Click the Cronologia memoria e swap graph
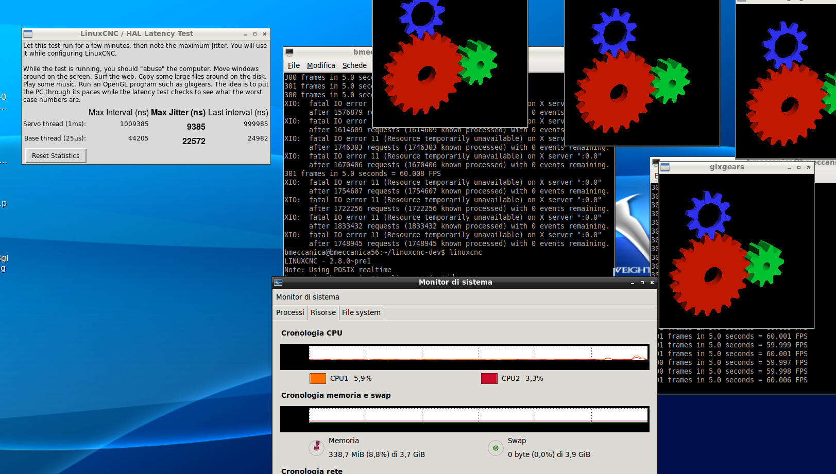 tap(465, 419)
